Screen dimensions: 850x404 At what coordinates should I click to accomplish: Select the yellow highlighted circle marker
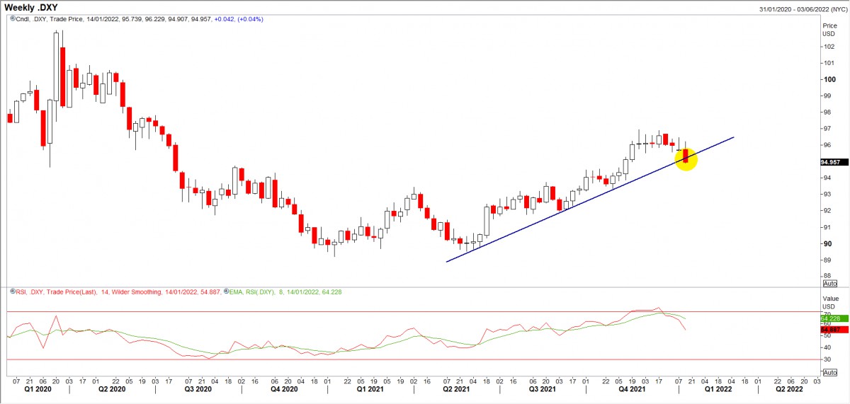click(686, 159)
